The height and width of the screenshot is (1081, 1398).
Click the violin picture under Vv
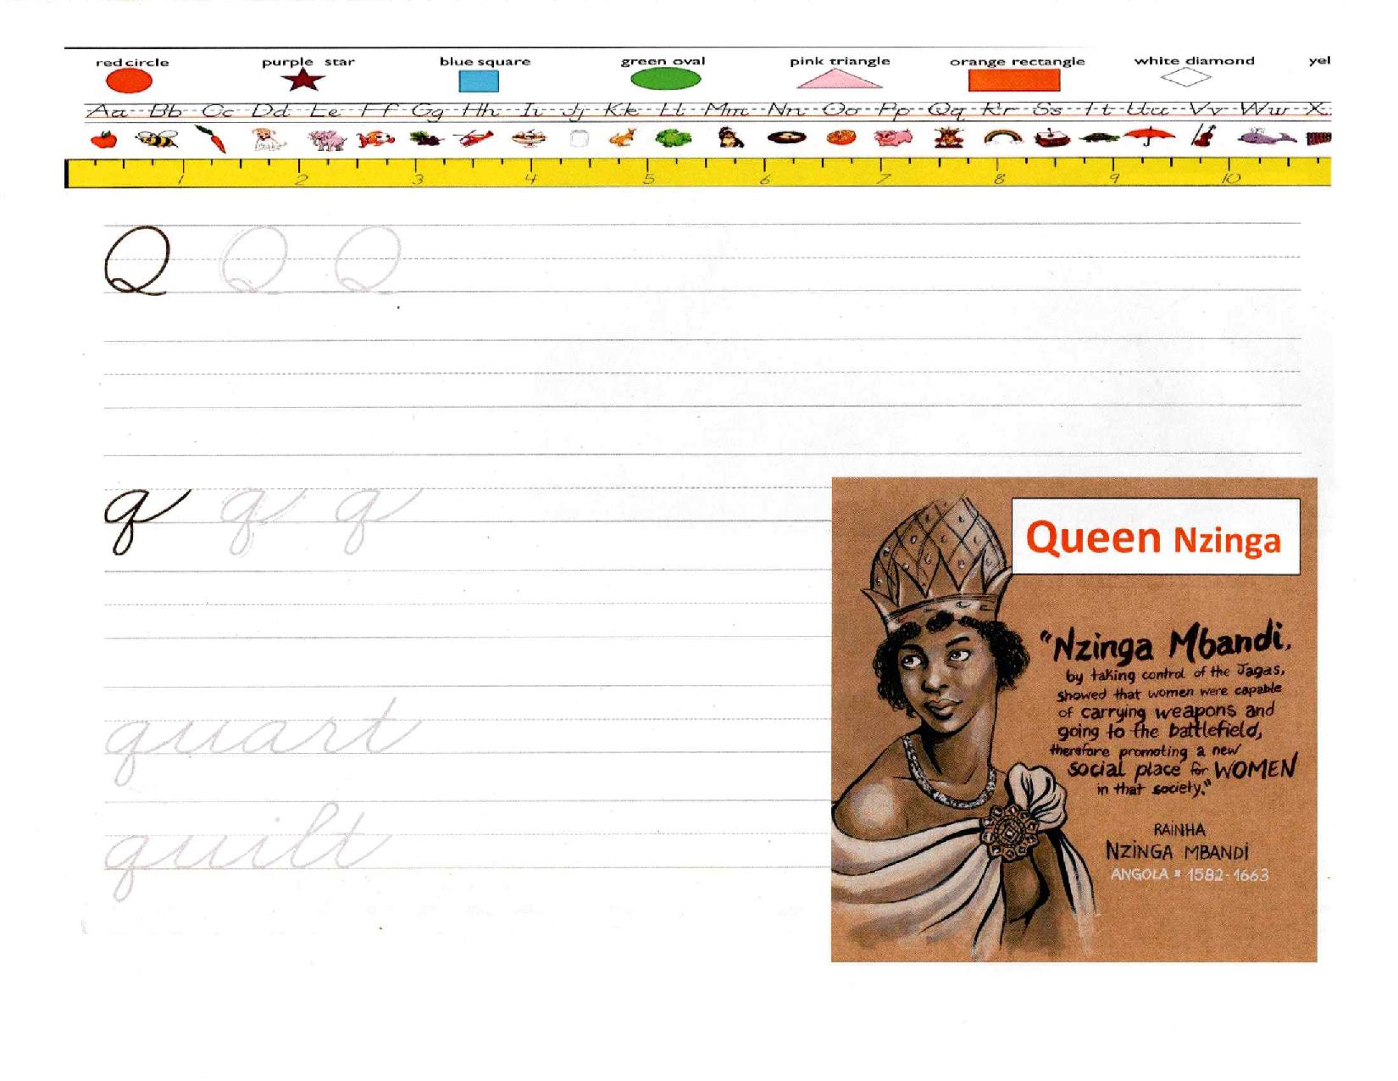tap(1205, 137)
